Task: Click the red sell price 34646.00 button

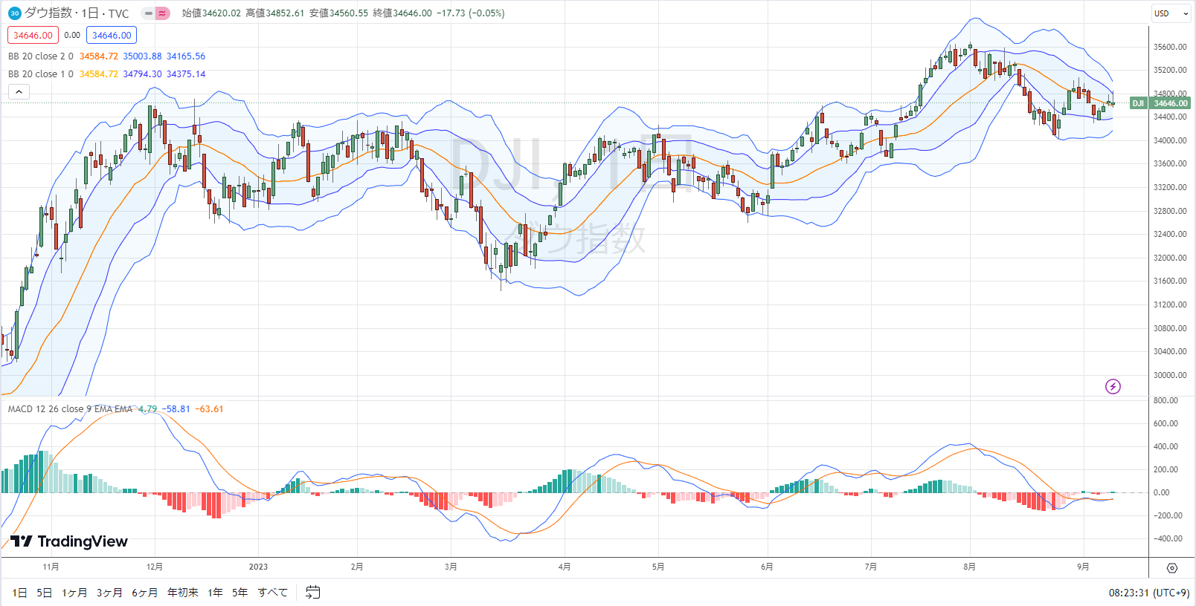Action: pos(33,35)
